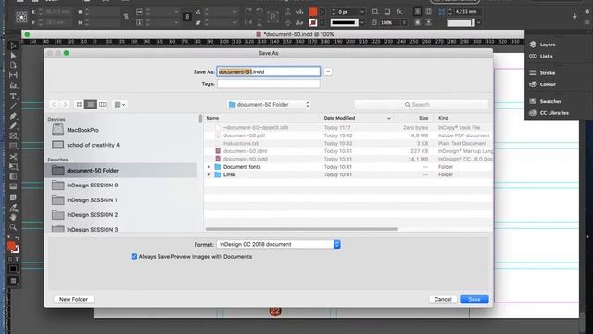
Task: Click the Save button
Action: click(x=474, y=299)
